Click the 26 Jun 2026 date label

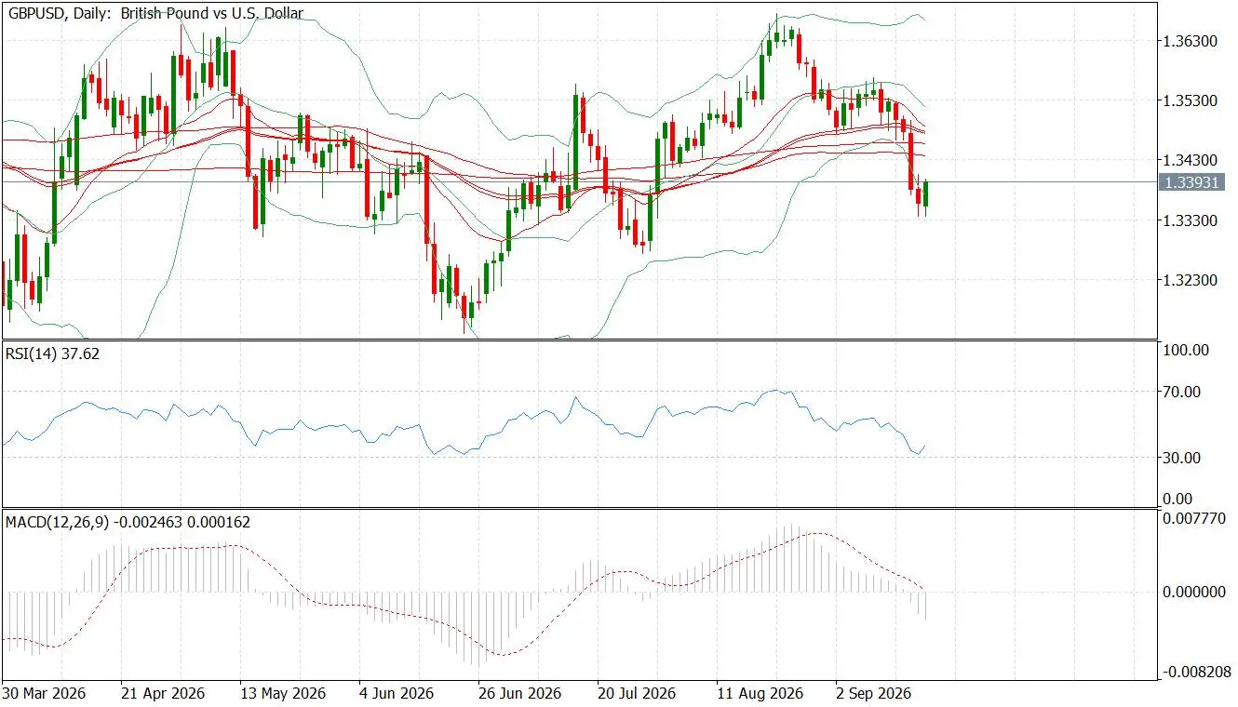tap(520, 694)
